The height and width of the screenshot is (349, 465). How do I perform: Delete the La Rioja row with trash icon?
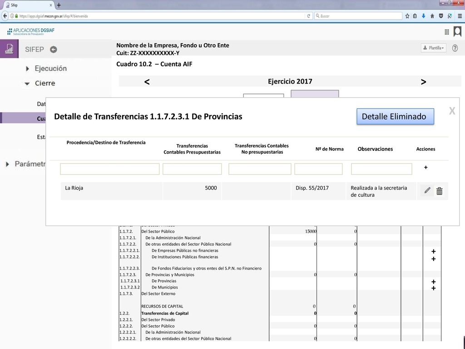coord(440,191)
